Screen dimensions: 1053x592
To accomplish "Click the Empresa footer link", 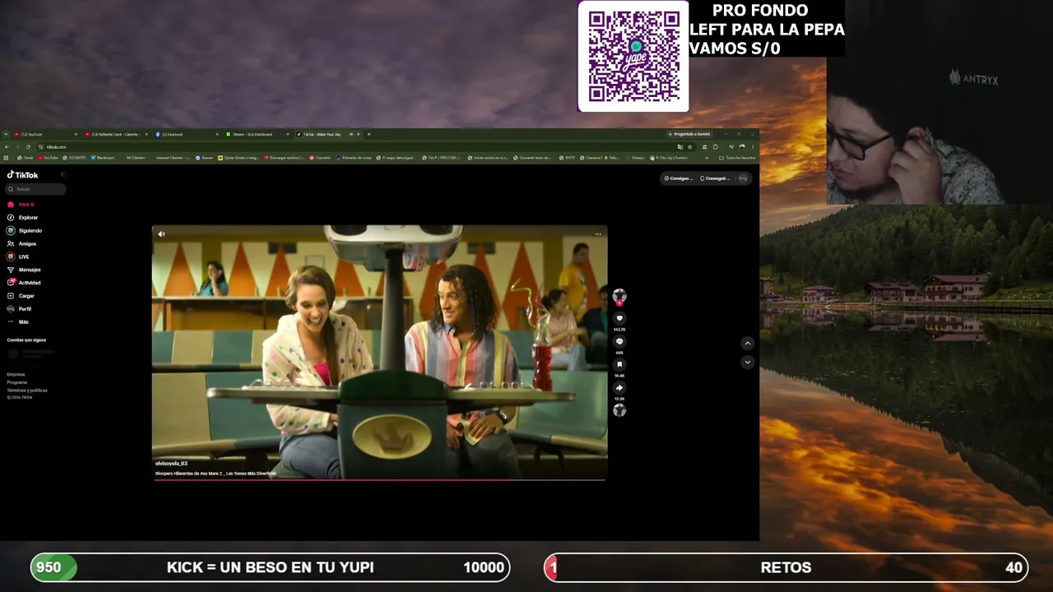I will 16,375.
